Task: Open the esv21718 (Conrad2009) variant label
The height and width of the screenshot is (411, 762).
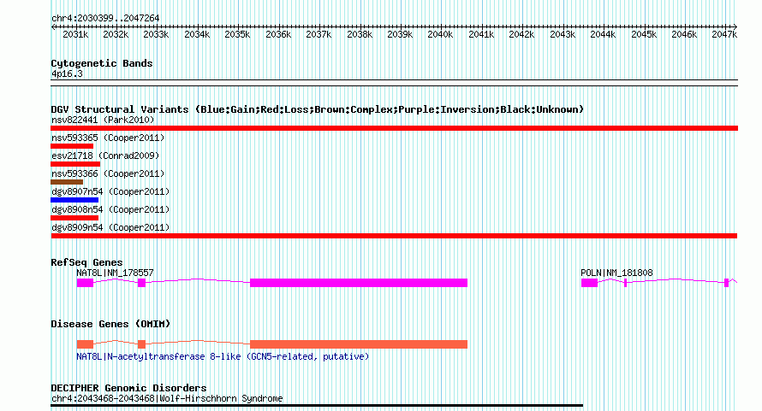Action: 105,156
